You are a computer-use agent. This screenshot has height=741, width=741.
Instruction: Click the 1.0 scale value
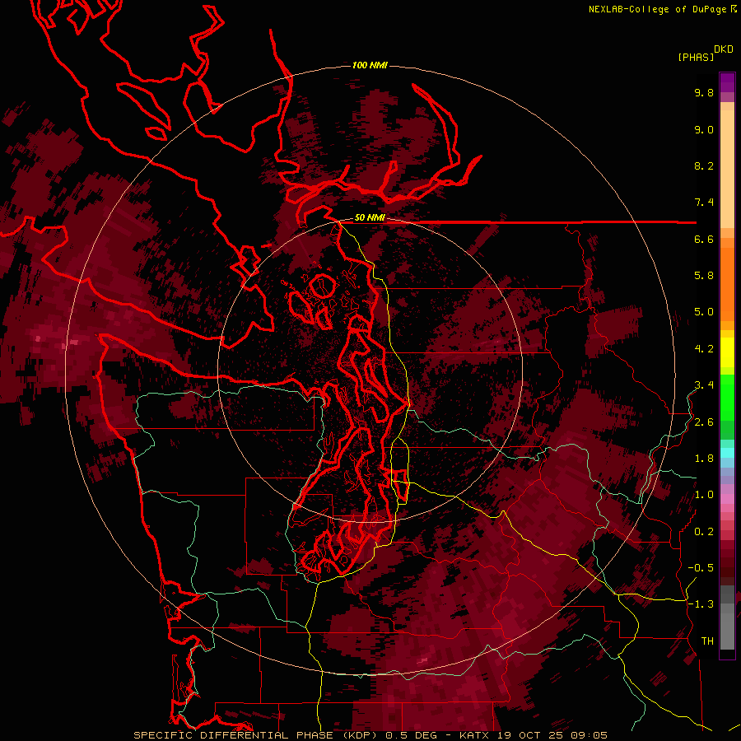[704, 495]
